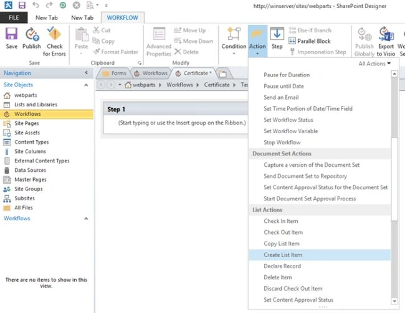Save the workflow using the ribbon Save icon
The image size is (405, 313).
(x=12, y=38)
